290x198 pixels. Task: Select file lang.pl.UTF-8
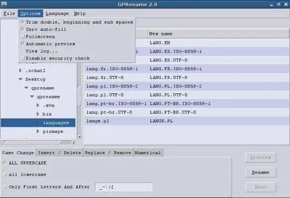click(x=105, y=95)
